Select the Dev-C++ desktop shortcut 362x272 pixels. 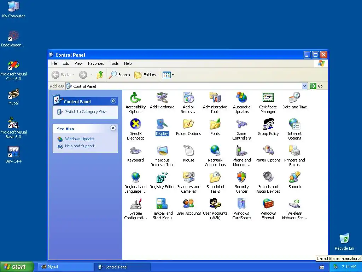point(13,154)
